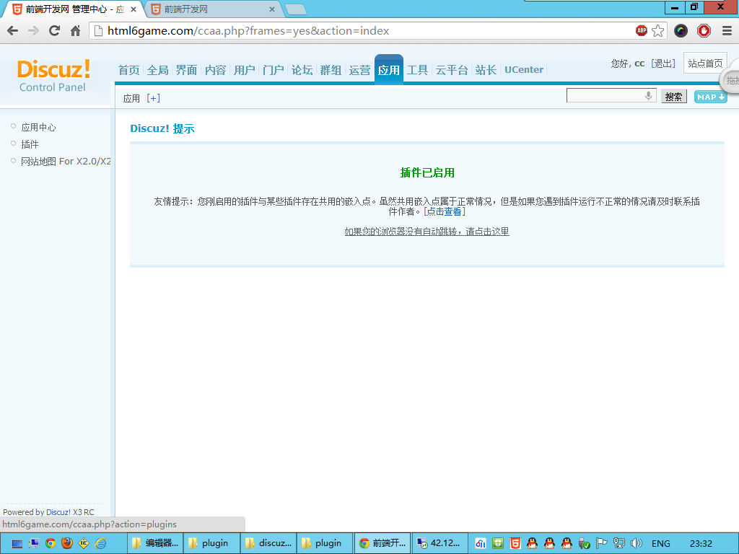
Task: Open the 首页 menu tab
Action: coord(128,70)
